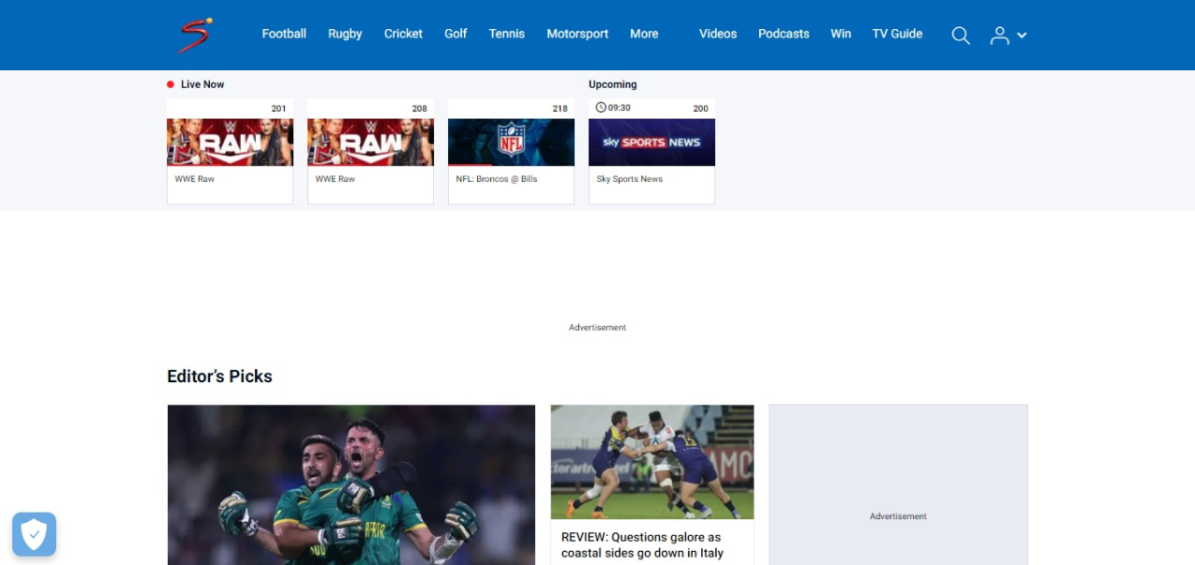Open the Videos page
1195x565 pixels.
pyautogui.click(x=718, y=34)
